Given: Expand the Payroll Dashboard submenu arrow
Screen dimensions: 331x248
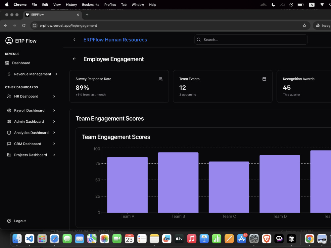Looking at the screenshot, I should tap(54, 110).
